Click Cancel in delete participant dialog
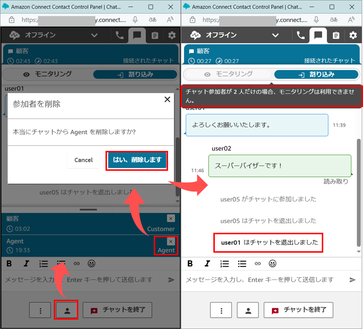This screenshot has width=363, height=329. point(83,160)
